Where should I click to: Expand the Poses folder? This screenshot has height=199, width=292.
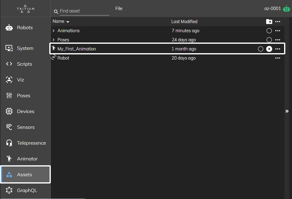pyautogui.click(x=54, y=40)
